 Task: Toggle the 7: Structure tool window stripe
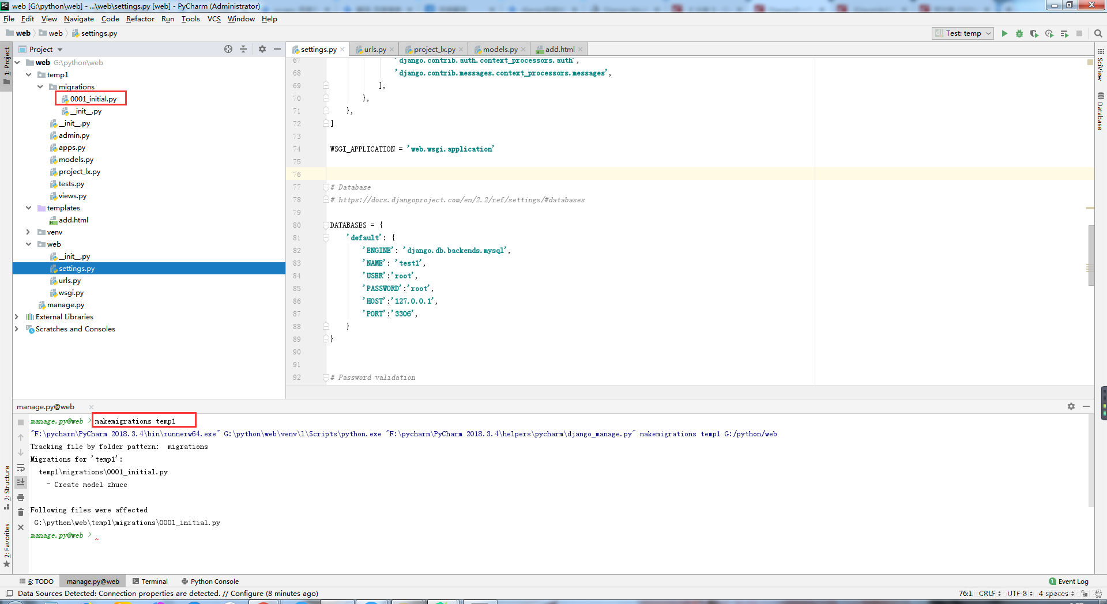[x=6, y=487]
